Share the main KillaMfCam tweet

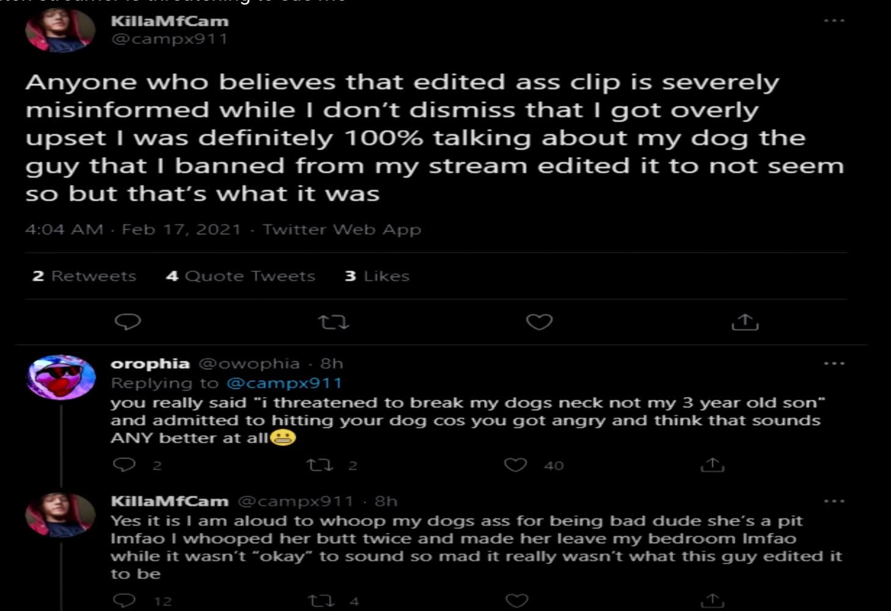tap(745, 322)
